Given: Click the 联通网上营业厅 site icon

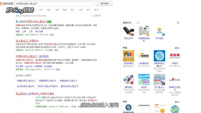Looking at the screenshot, I should (175, 80).
